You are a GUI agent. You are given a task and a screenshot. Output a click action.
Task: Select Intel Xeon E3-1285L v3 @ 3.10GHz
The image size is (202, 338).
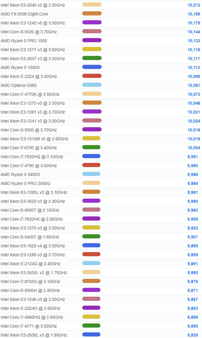pyautogui.click(x=34, y=193)
